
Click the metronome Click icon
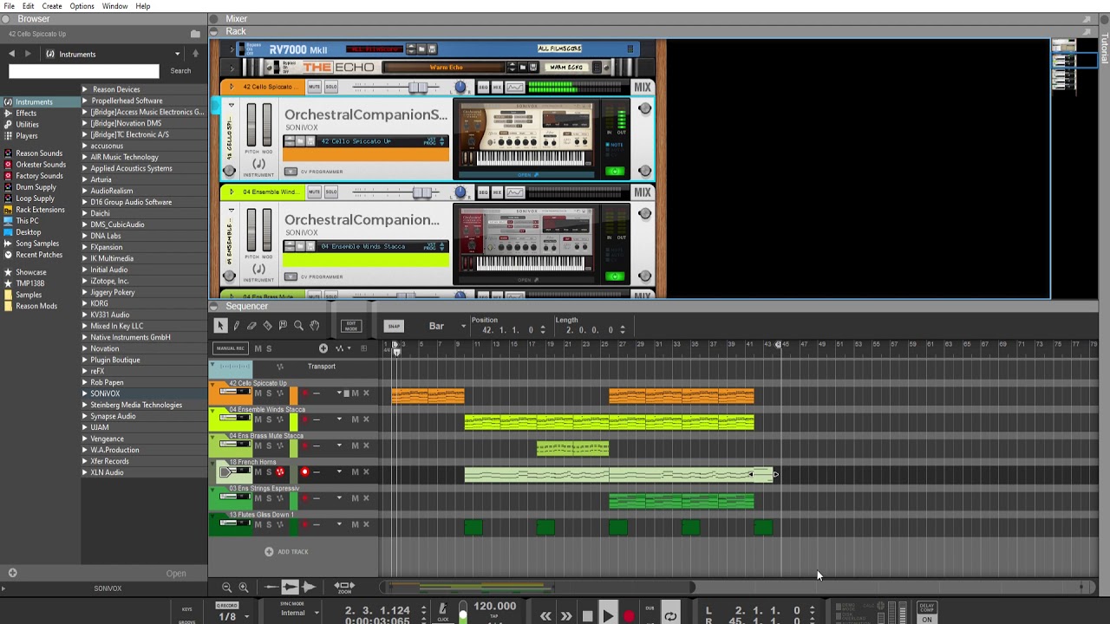pos(443,610)
